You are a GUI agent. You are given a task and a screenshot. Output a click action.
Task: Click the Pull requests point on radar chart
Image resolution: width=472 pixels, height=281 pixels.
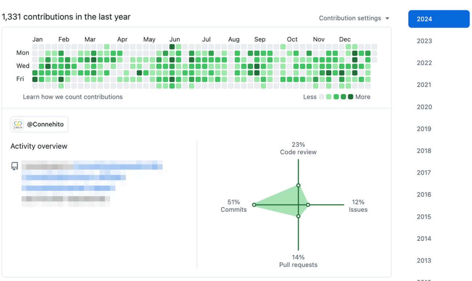[298, 216]
